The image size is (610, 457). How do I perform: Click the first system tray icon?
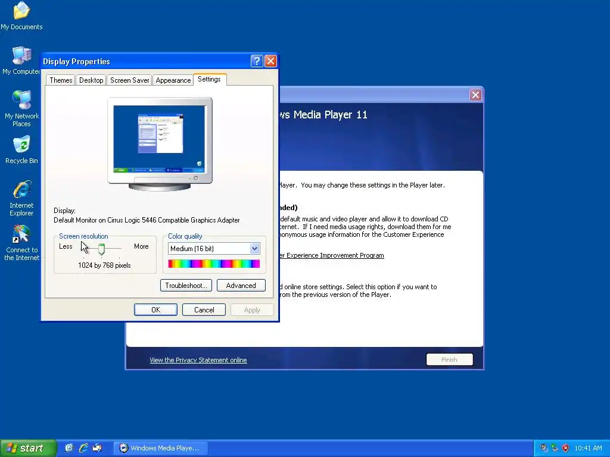click(544, 448)
